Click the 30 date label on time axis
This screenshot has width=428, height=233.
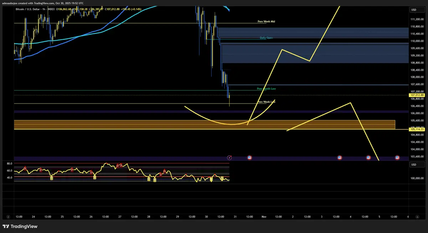[x=207, y=216]
